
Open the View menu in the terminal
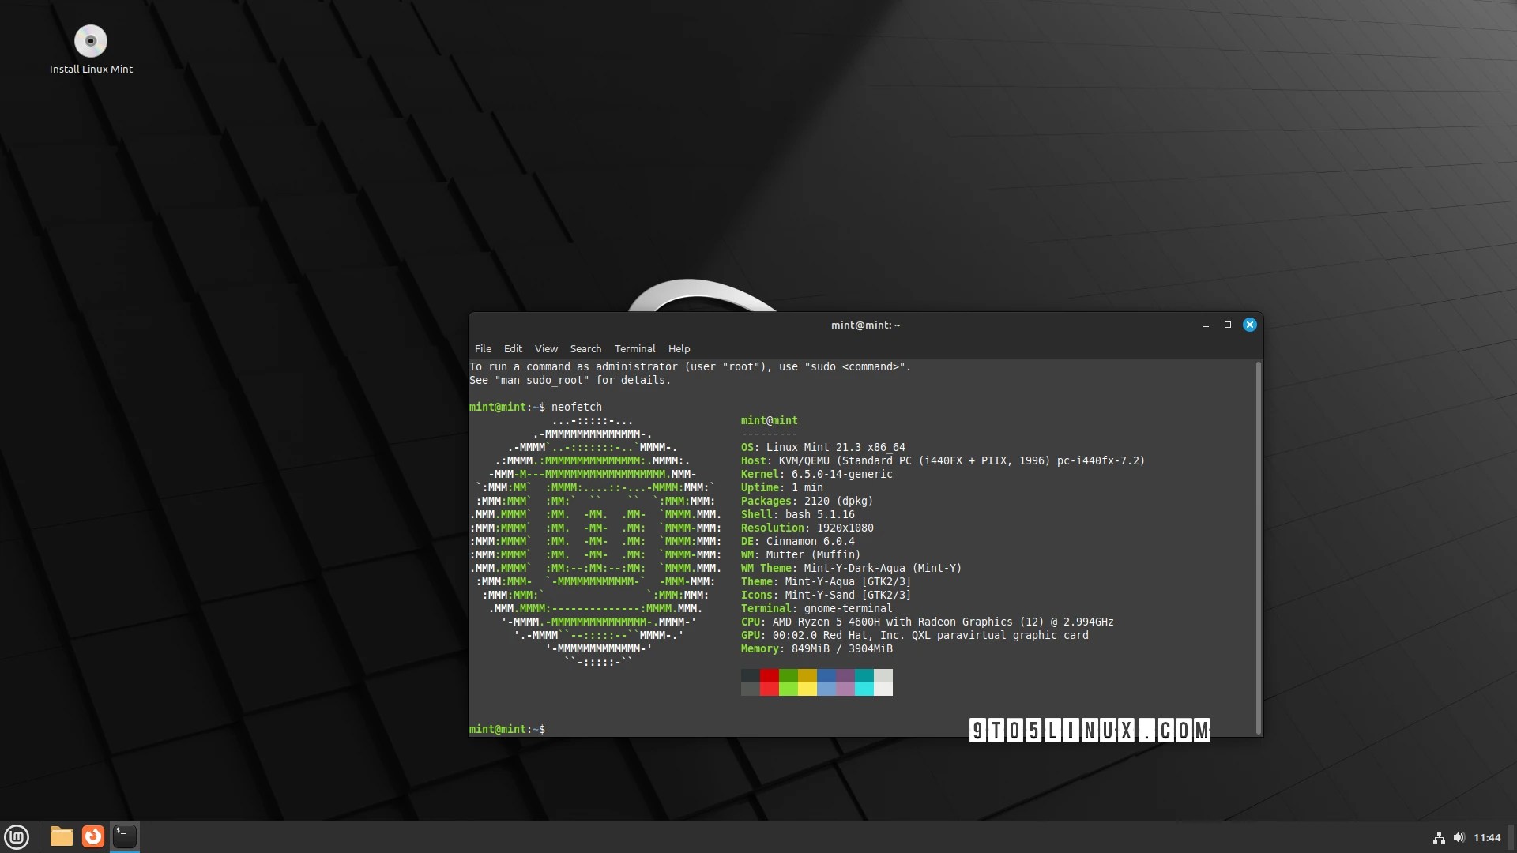point(546,348)
